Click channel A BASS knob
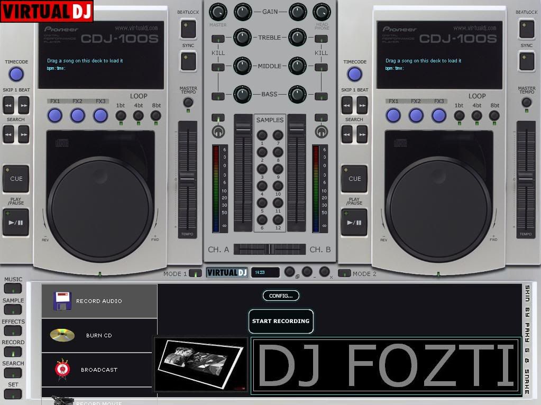 point(242,94)
